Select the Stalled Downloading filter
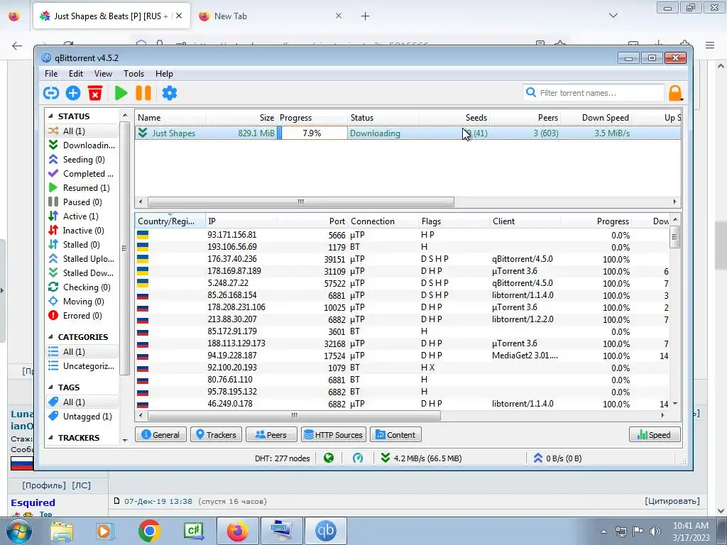The height and width of the screenshot is (545, 727). coord(82,273)
